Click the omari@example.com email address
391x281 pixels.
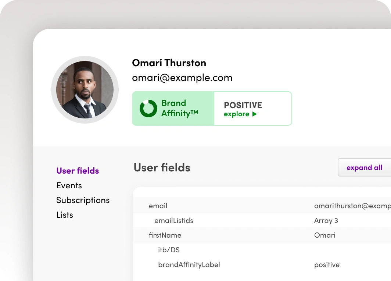pyautogui.click(x=182, y=78)
